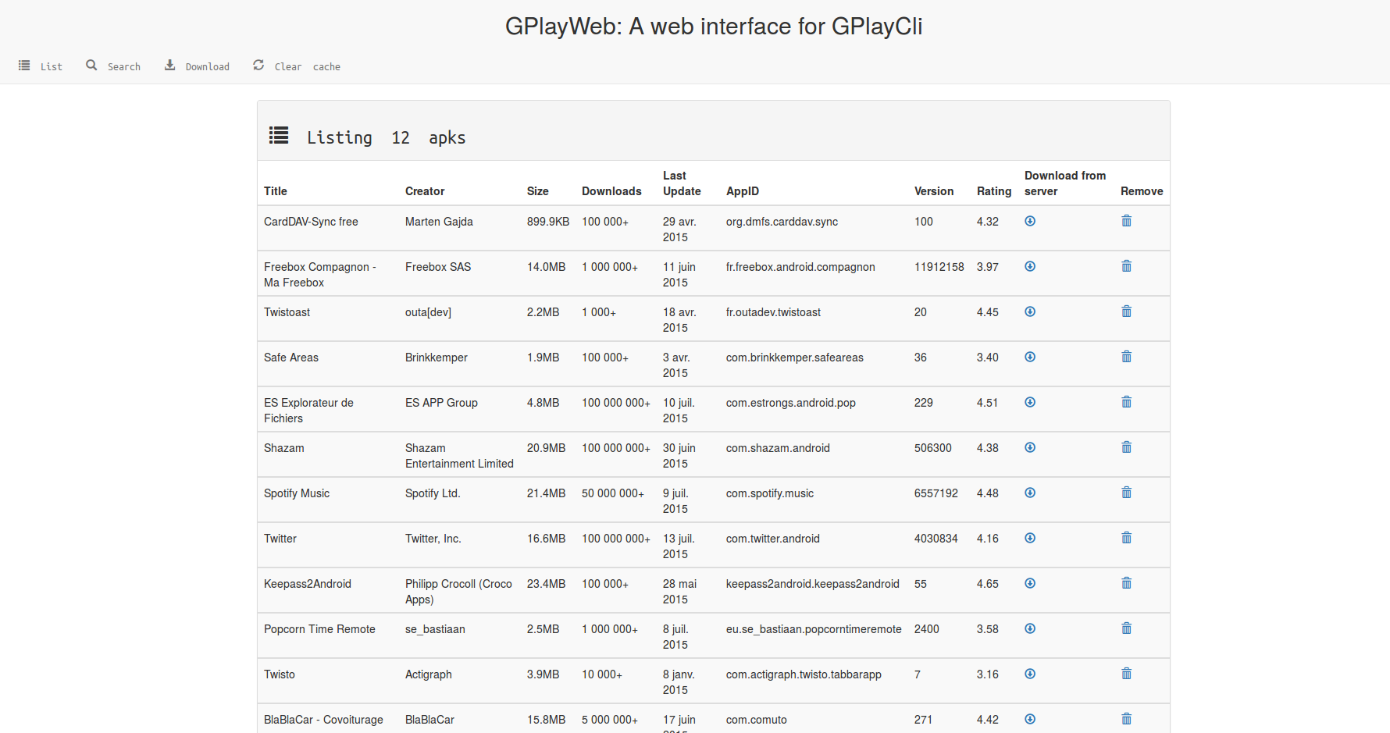
Task: Click the Philipp Crocoll creator cell
Action: tap(458, 592)
